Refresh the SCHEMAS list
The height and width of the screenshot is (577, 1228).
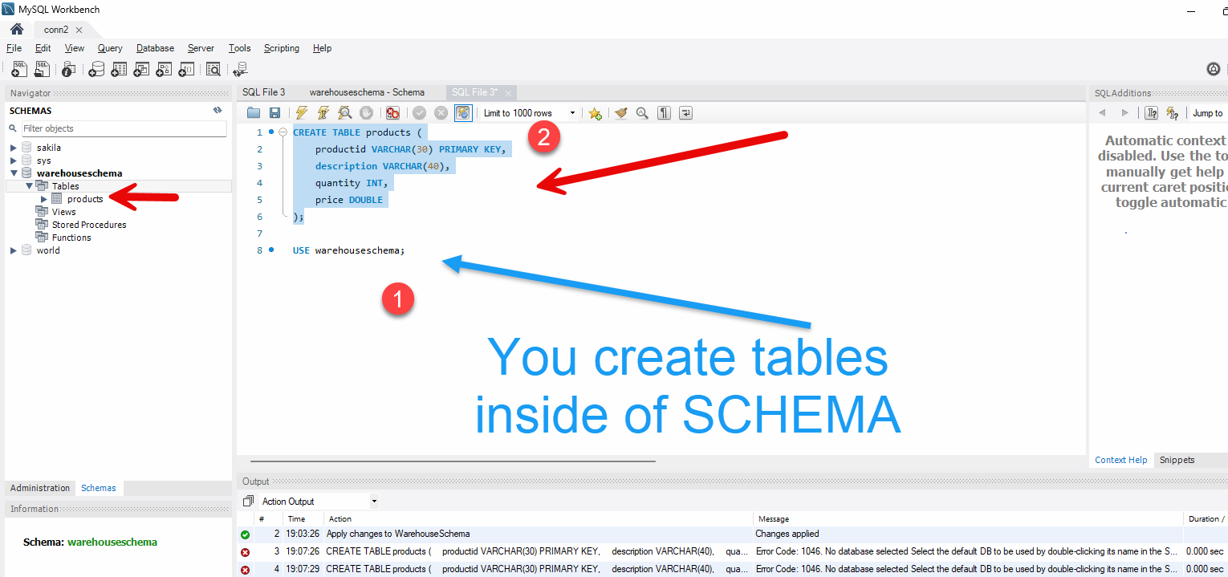point(218,111)
